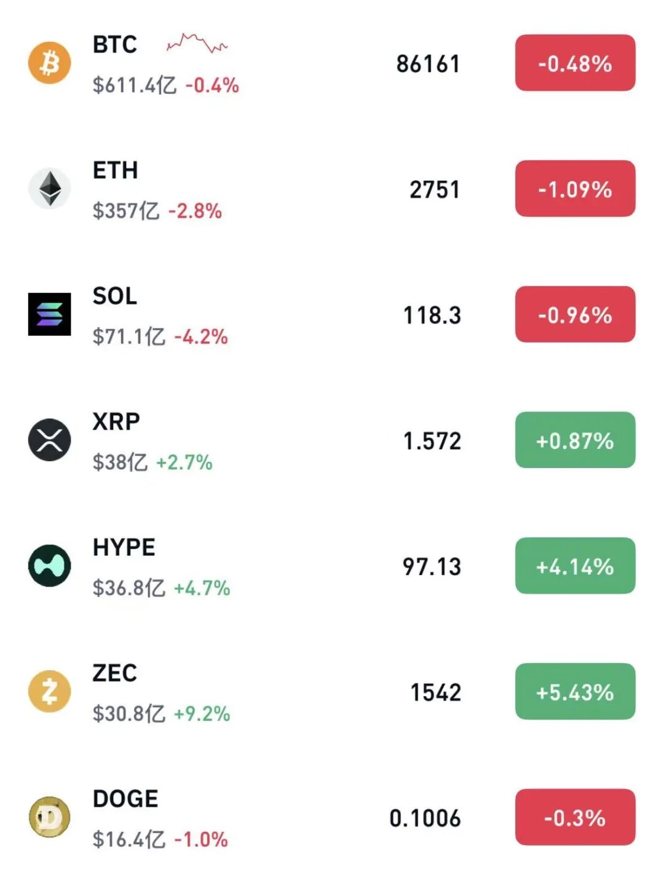
Task: Tap the DOGE ticker label
Action: (x=125, y=799)
